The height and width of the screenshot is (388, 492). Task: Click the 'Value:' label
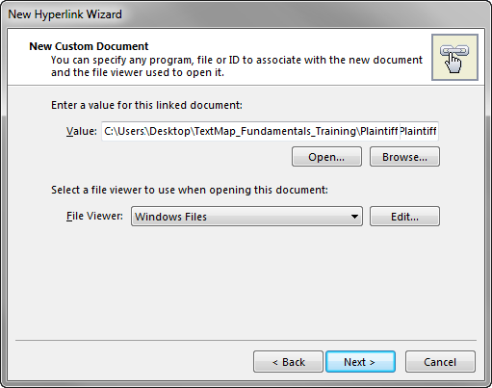tap(82, 131)
